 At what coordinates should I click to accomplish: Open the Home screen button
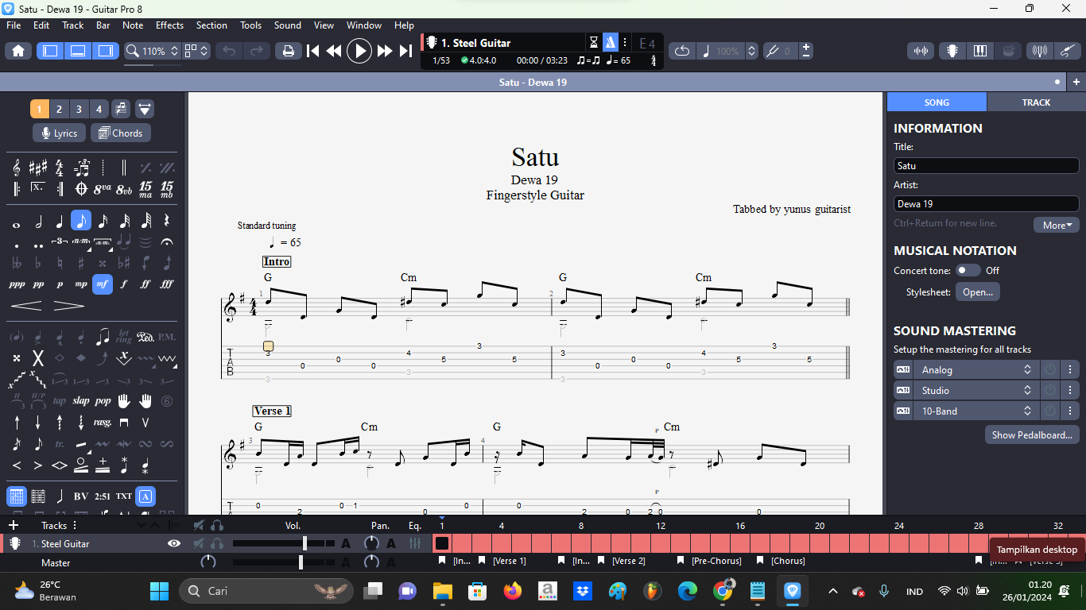(x=17, y=51)
